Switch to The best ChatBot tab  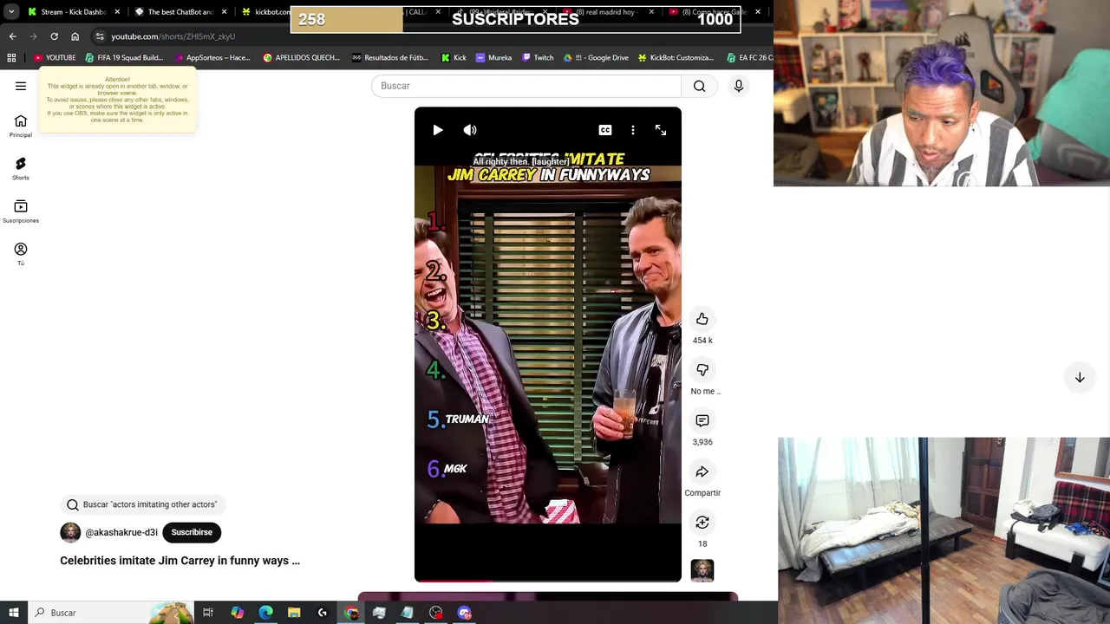180,12
